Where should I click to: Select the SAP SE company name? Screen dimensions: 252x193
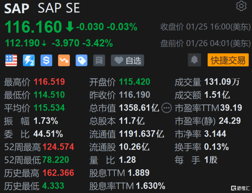pyautogui.click(x=59, y=8)
